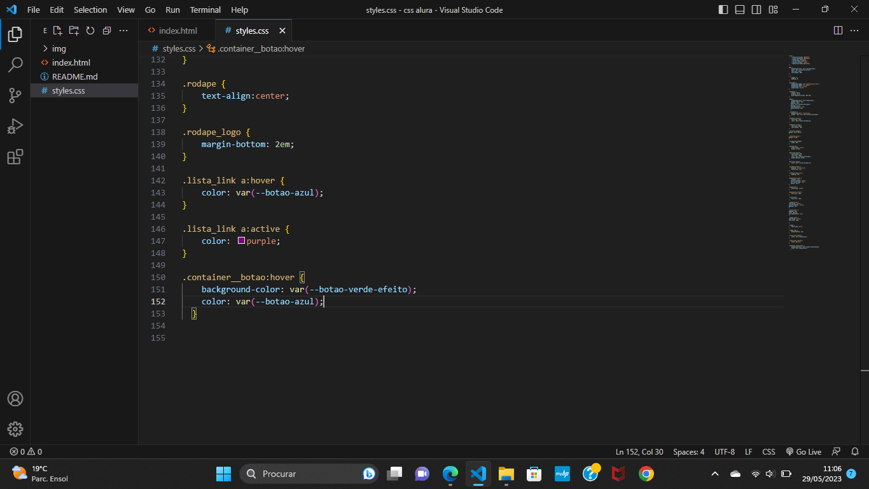Open the Edit menu

(57, 10)
